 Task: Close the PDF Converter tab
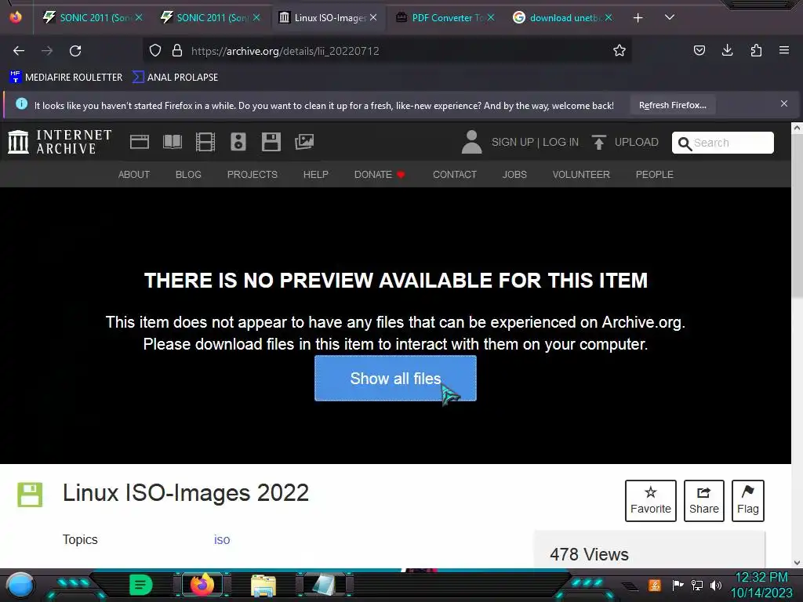pos(491,18)
